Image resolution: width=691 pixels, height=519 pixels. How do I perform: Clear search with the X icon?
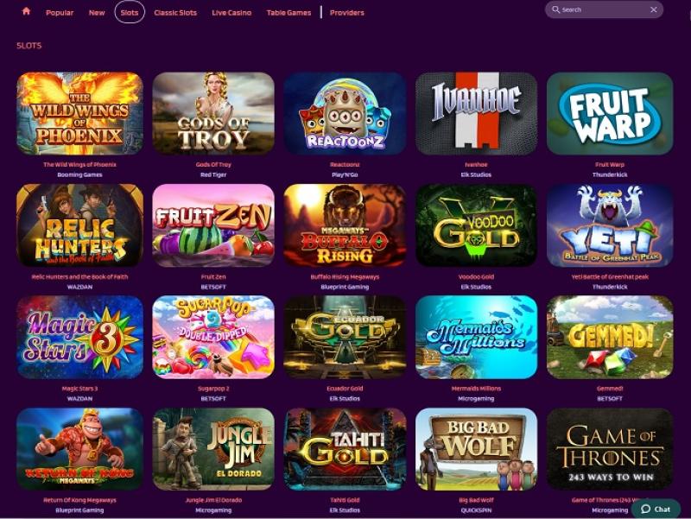click(654, 9)
